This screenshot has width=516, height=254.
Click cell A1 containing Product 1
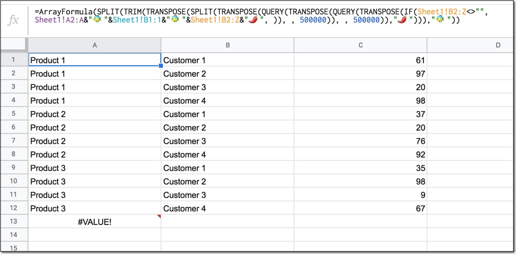click(x=95, y=60)
